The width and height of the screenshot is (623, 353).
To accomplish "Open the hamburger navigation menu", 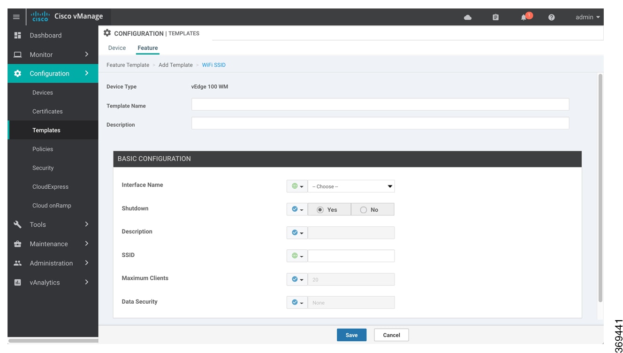I will (16, 17).
